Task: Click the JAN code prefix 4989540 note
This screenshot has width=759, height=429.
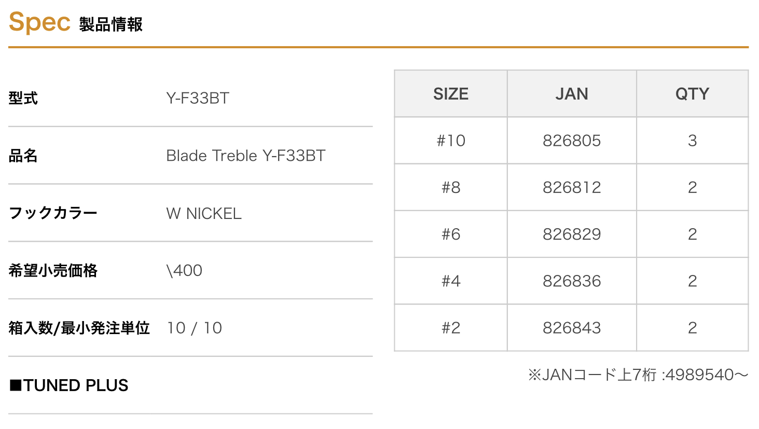Action: (638, 375)
